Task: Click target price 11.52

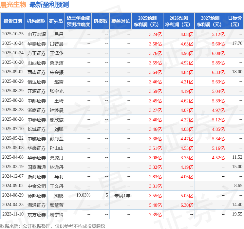Action: [237, 157]
